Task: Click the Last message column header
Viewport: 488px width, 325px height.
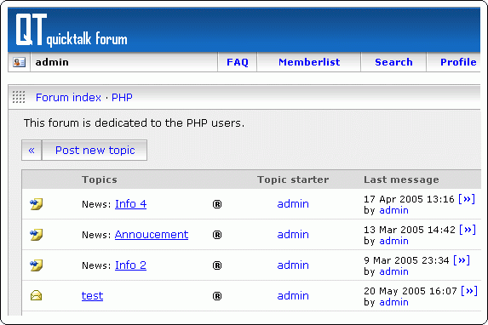Action: pos(401,180)
